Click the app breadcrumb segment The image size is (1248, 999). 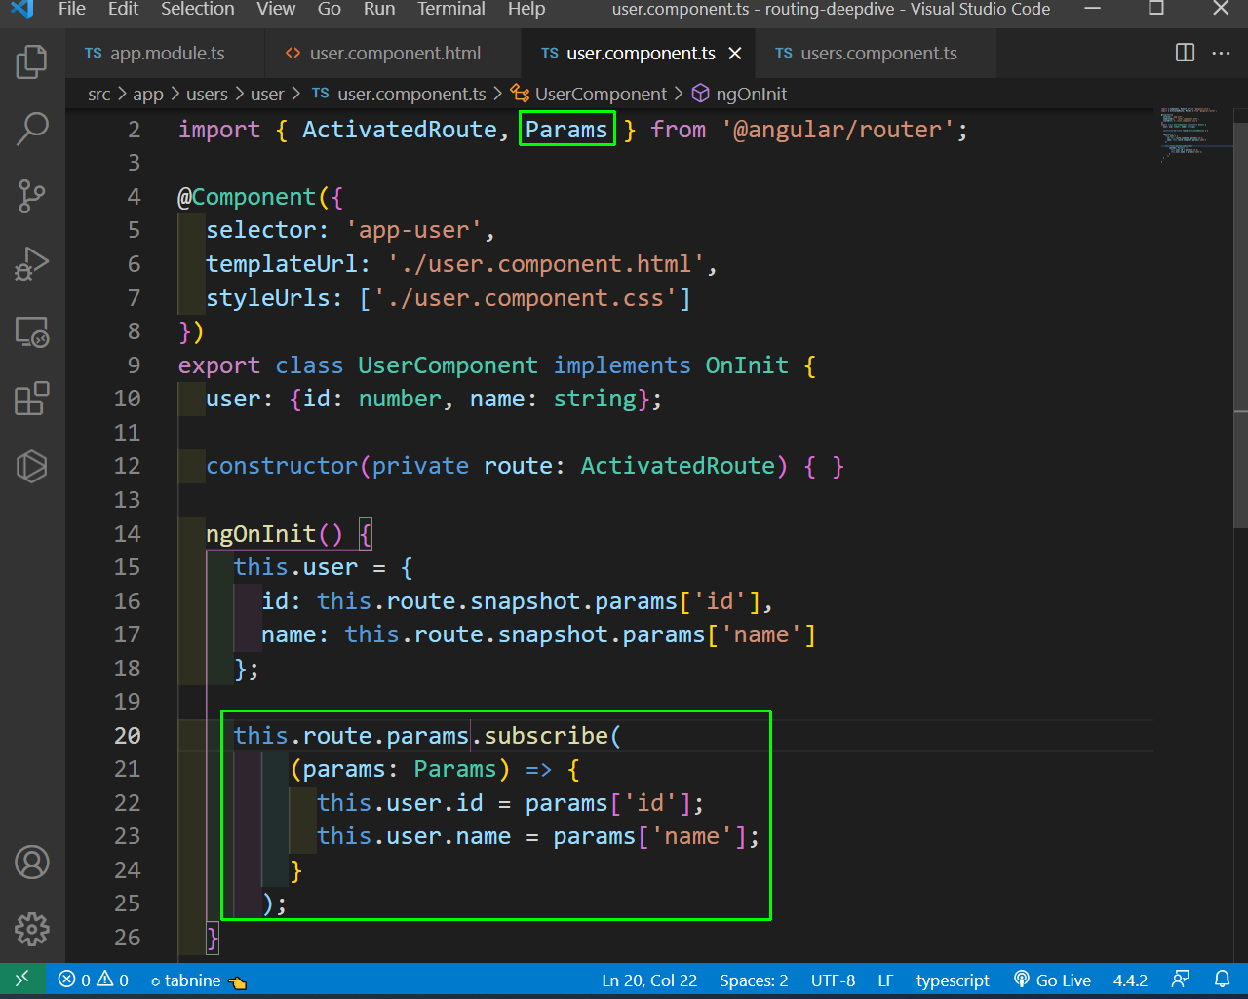pos(148,94)
